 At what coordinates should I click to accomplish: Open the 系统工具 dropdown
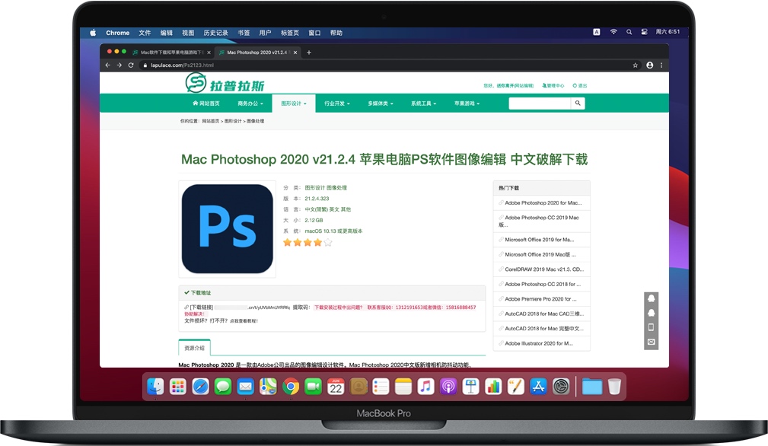[423, 103]
